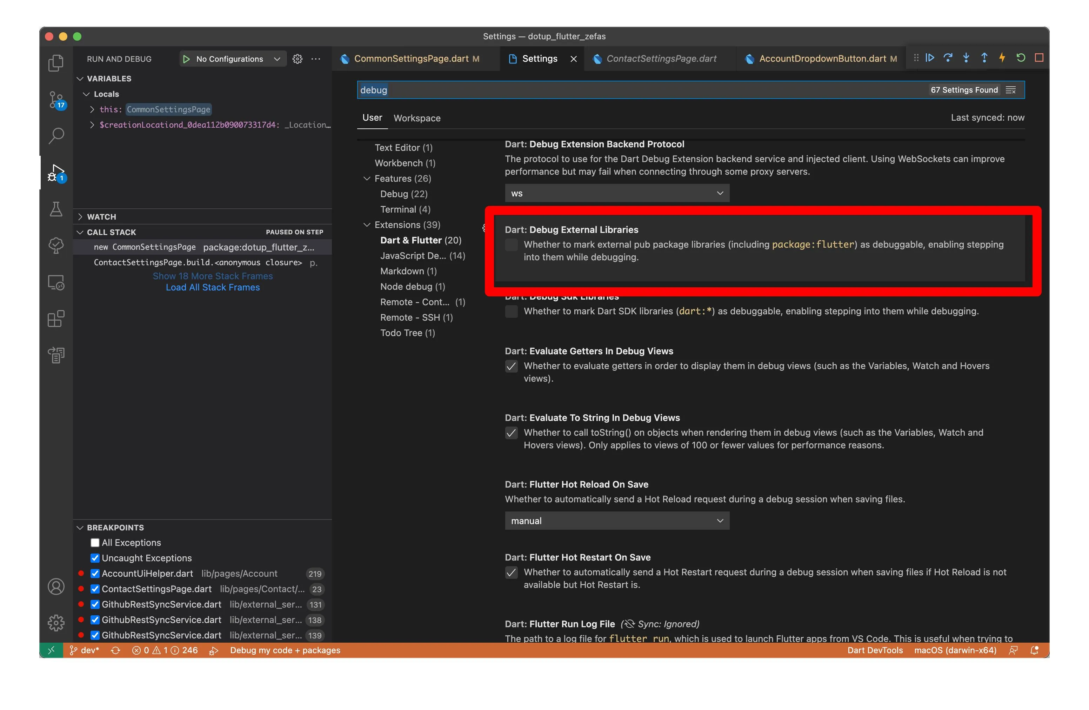Image resolution: width=1089 pixels, height=710 pixels.
Task: Enable Debug External Libraries checkbox
Action: pos(511,245)
